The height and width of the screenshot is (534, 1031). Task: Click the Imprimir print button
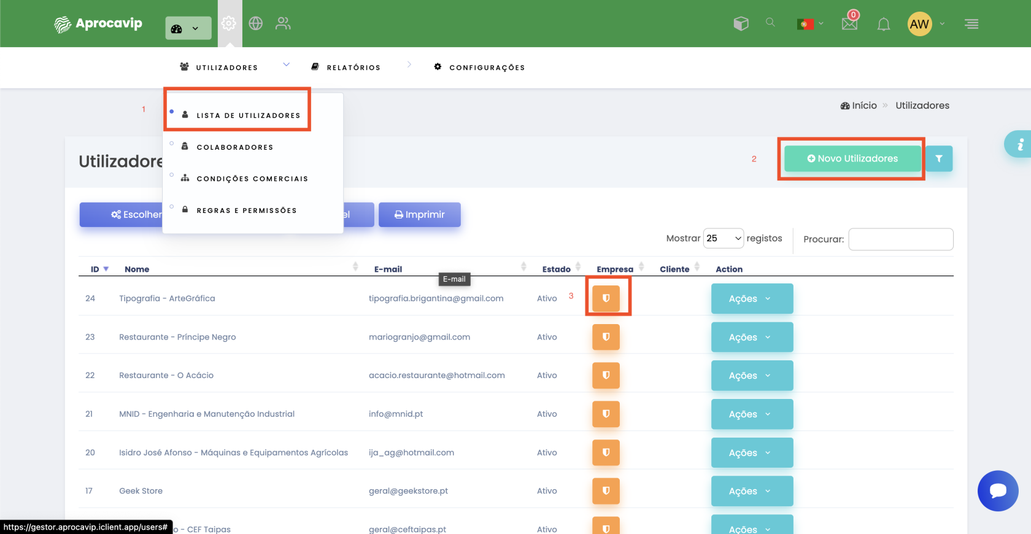[x=420, y=214]
